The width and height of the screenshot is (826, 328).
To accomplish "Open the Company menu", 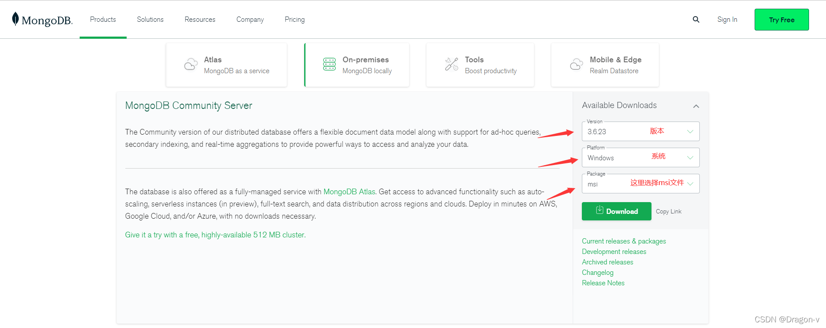I will (250, 20).
